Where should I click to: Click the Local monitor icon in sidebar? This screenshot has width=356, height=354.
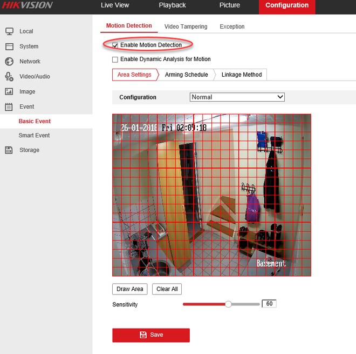(9, 31)
